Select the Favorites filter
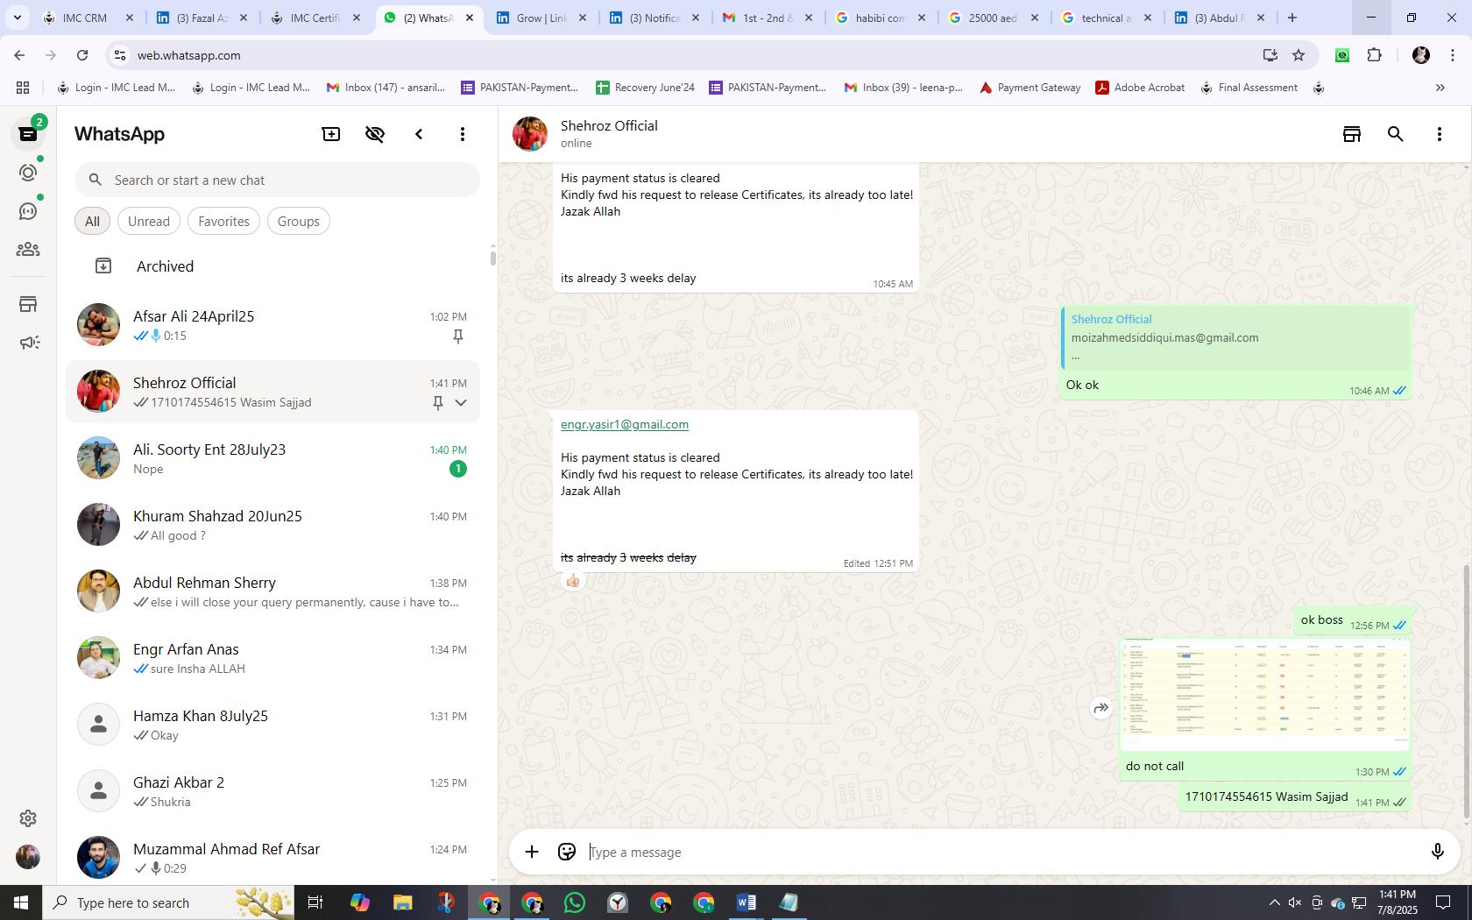Screen dimensions: 1472x920 (x=223, y=221)
